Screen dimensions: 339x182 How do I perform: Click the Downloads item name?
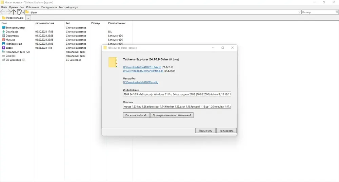pos(12,32)
